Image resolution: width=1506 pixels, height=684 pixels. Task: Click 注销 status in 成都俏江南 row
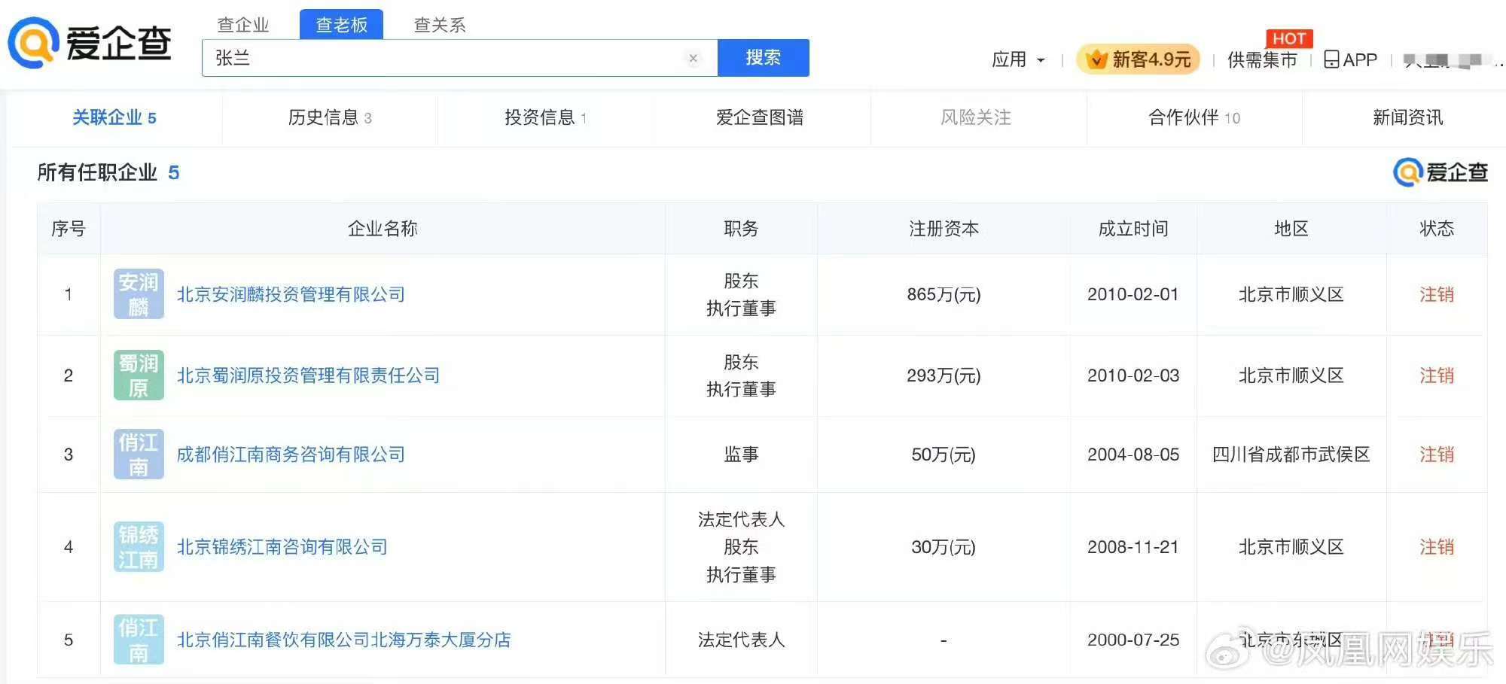click(1437, 454)
